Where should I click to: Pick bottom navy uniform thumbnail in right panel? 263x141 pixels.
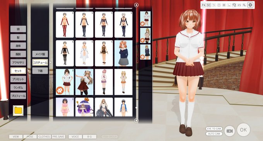coord(145,52)
